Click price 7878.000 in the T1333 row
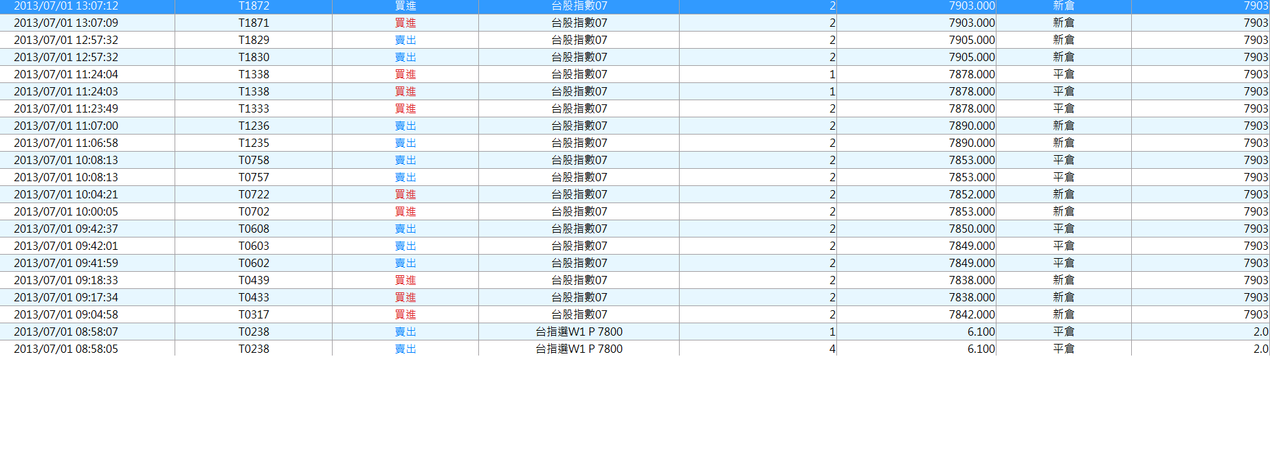 coord(972,108)
